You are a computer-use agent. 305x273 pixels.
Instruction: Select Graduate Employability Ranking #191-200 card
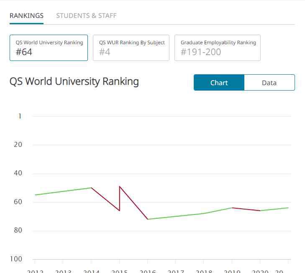tap(218, 48)
